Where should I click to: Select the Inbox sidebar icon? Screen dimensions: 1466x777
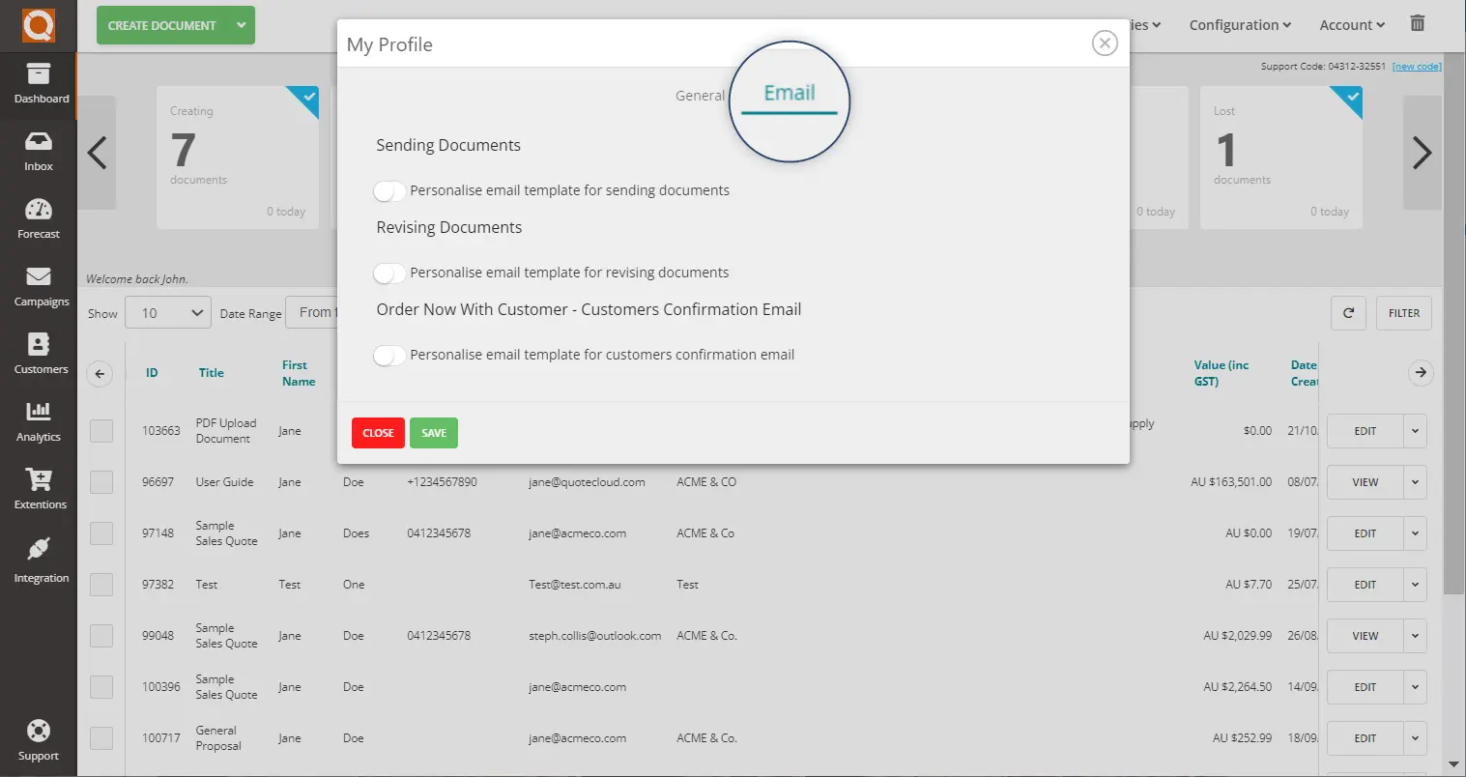(39, 152)
